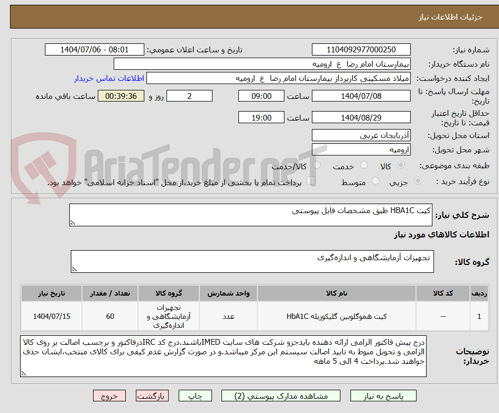Select the 'جزیی' purchase type radio
This screenshot has width=499, height=413.
pyautogui.click(x=418, y=181)
